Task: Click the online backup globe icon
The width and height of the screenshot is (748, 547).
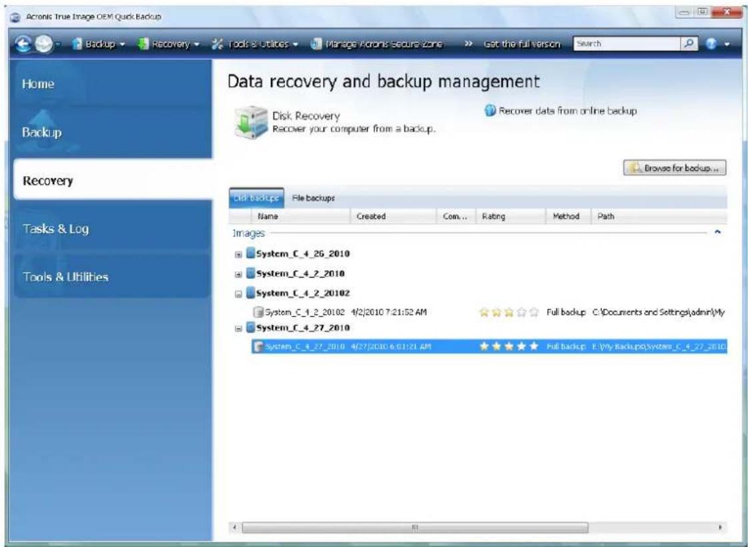Action: (x=490, y=111)
